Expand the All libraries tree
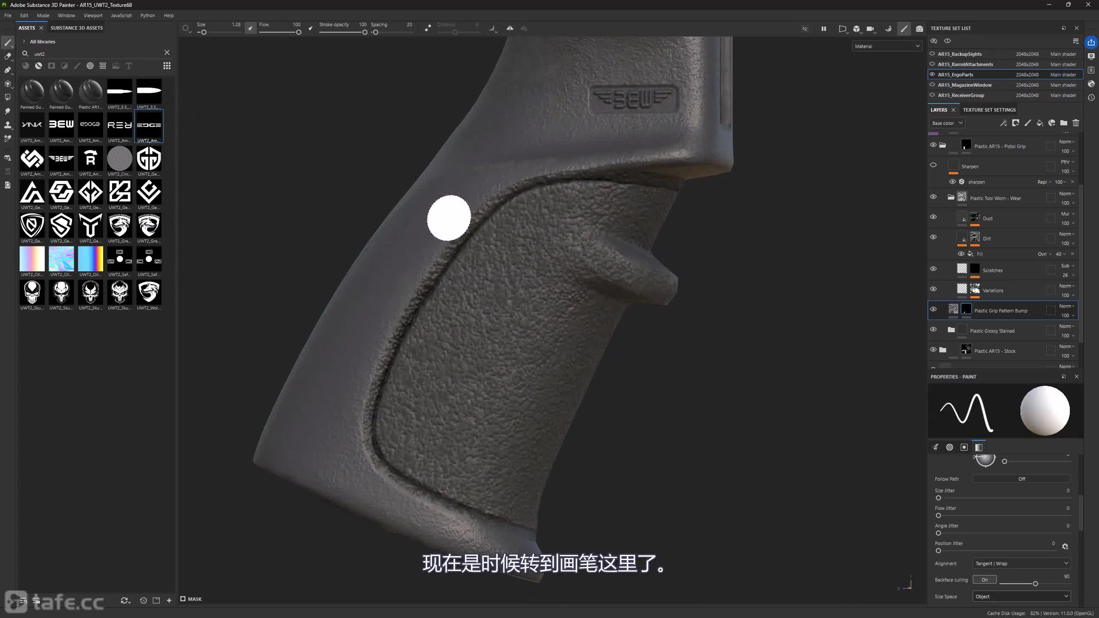Image resolution: width=1099 pixels, height=618 pixels. pyautogui.click(x=24, y=42)
